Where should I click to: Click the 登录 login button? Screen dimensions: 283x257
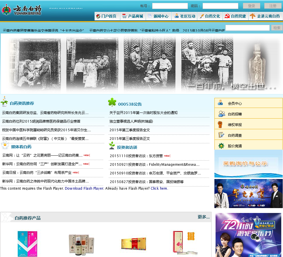coord(251,6)
